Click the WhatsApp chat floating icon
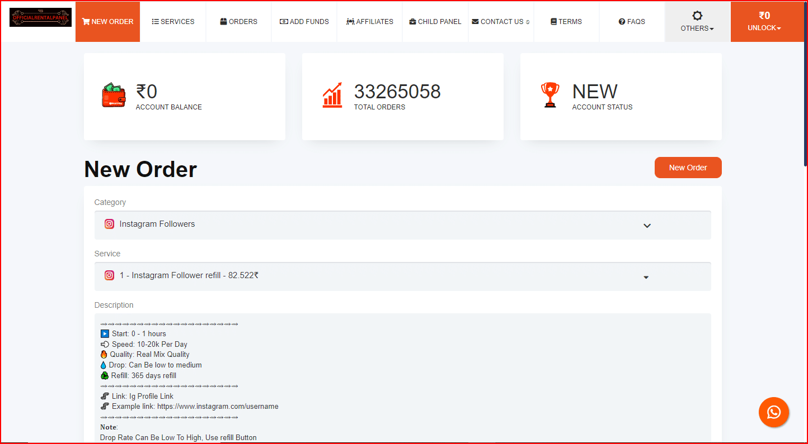 (773, 412)
